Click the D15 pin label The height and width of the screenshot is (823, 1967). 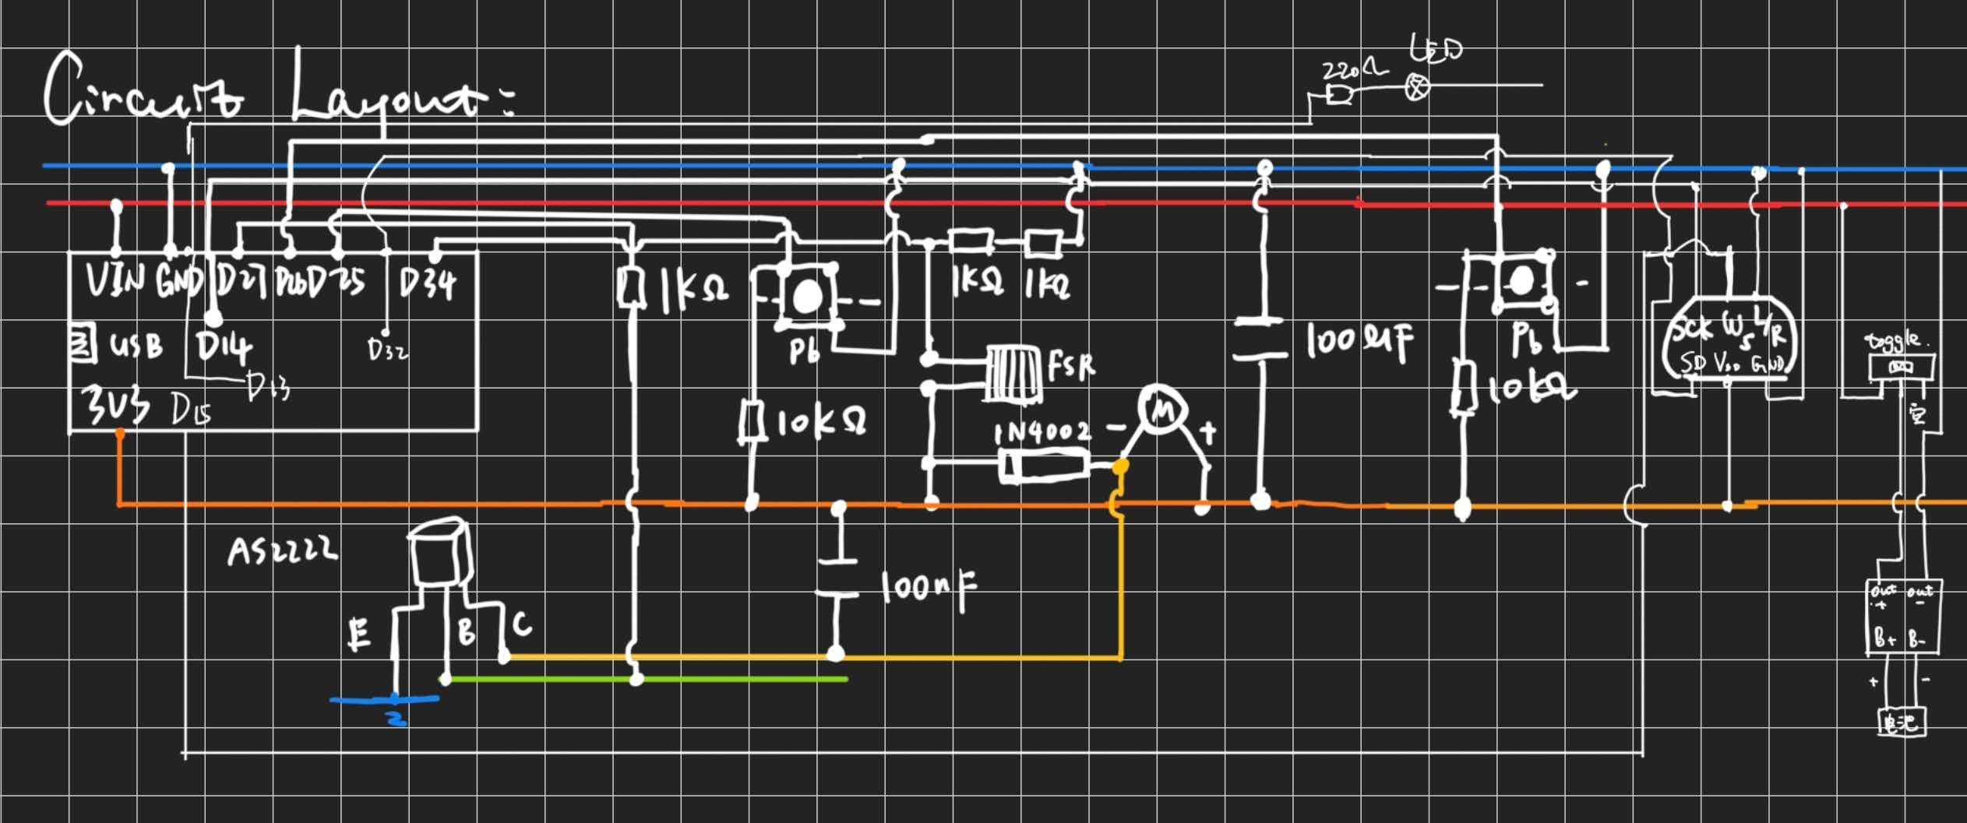pos(191,410)
